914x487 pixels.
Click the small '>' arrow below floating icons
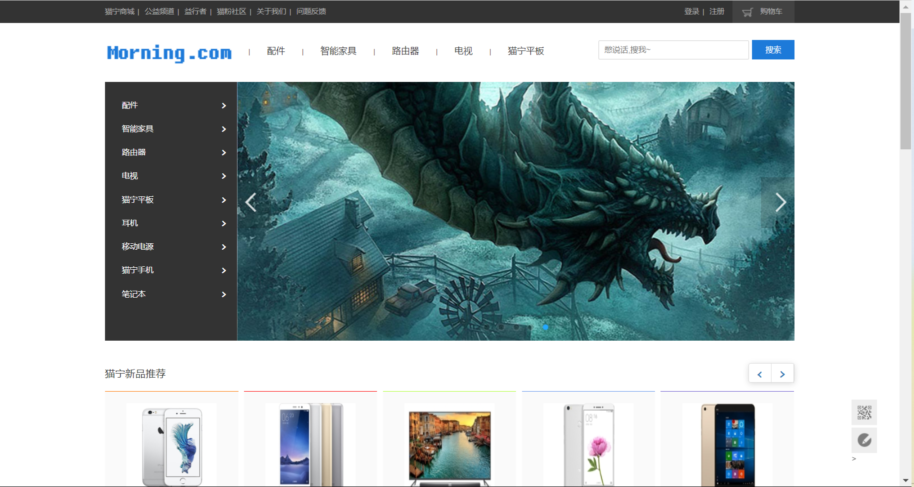pos(854,459)
